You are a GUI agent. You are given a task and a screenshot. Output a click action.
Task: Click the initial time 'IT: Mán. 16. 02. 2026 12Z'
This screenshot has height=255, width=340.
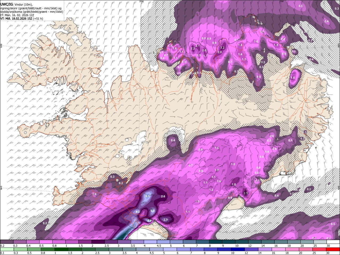click(18, 15)
